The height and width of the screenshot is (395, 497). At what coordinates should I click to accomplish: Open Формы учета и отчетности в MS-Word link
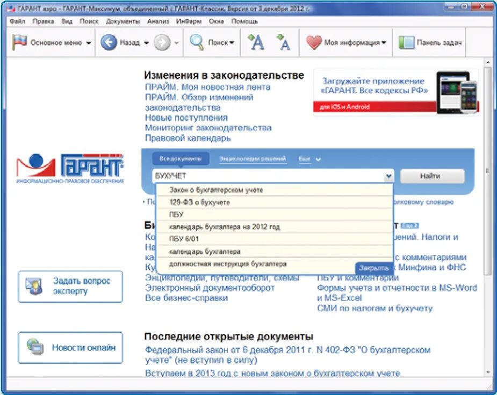397,293
